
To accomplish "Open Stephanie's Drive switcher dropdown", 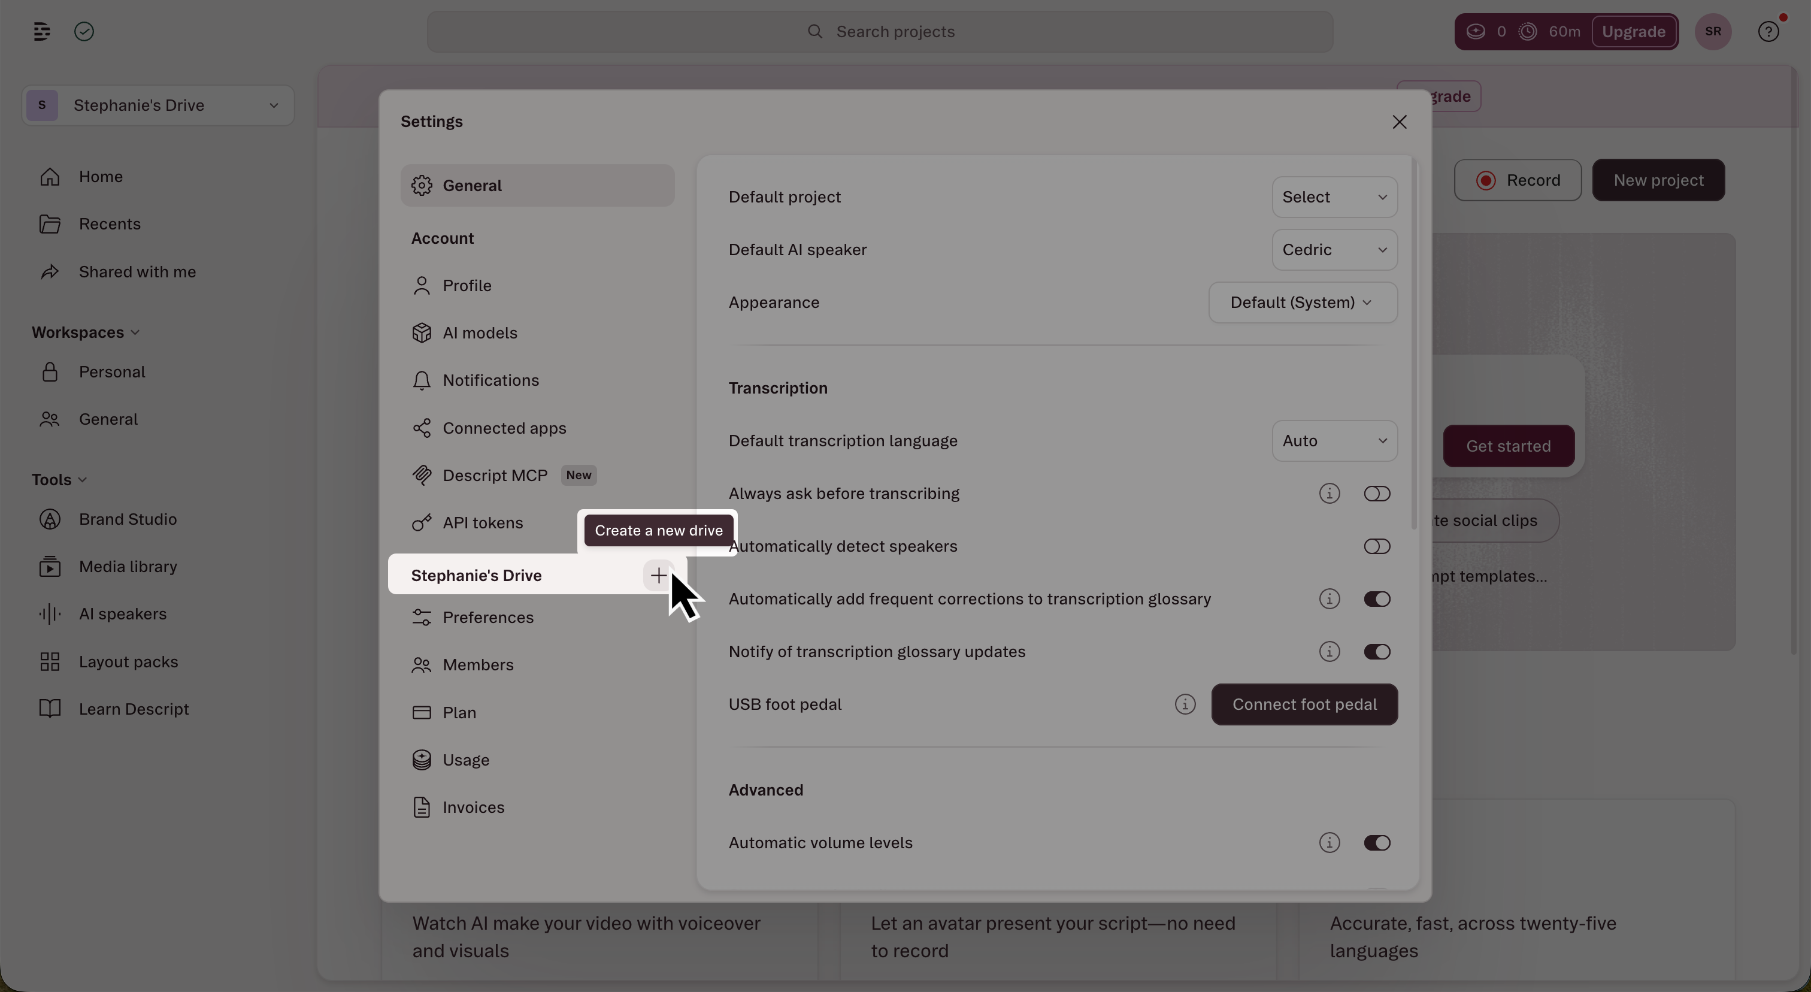I will (158, 105).
